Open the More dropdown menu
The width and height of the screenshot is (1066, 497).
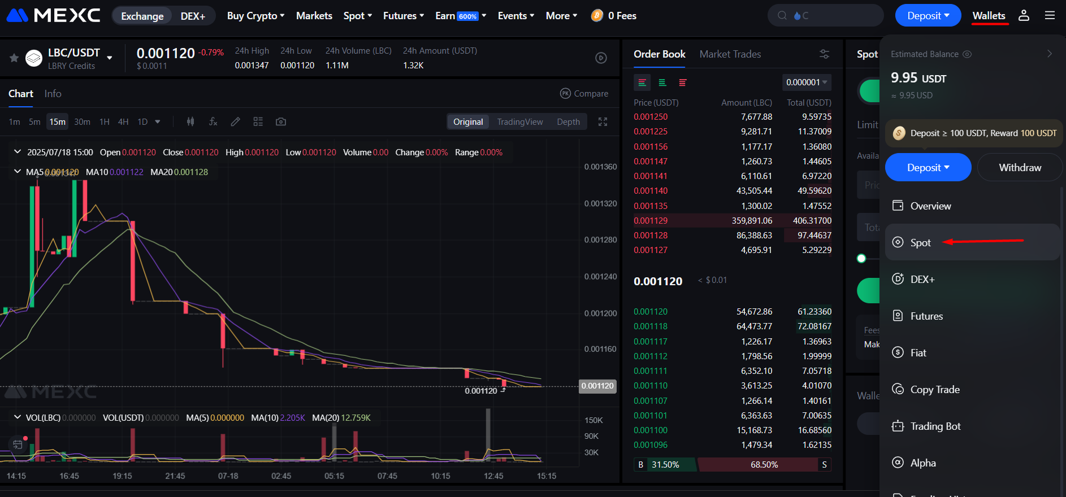pyautogui.click(x=562, y=16)
